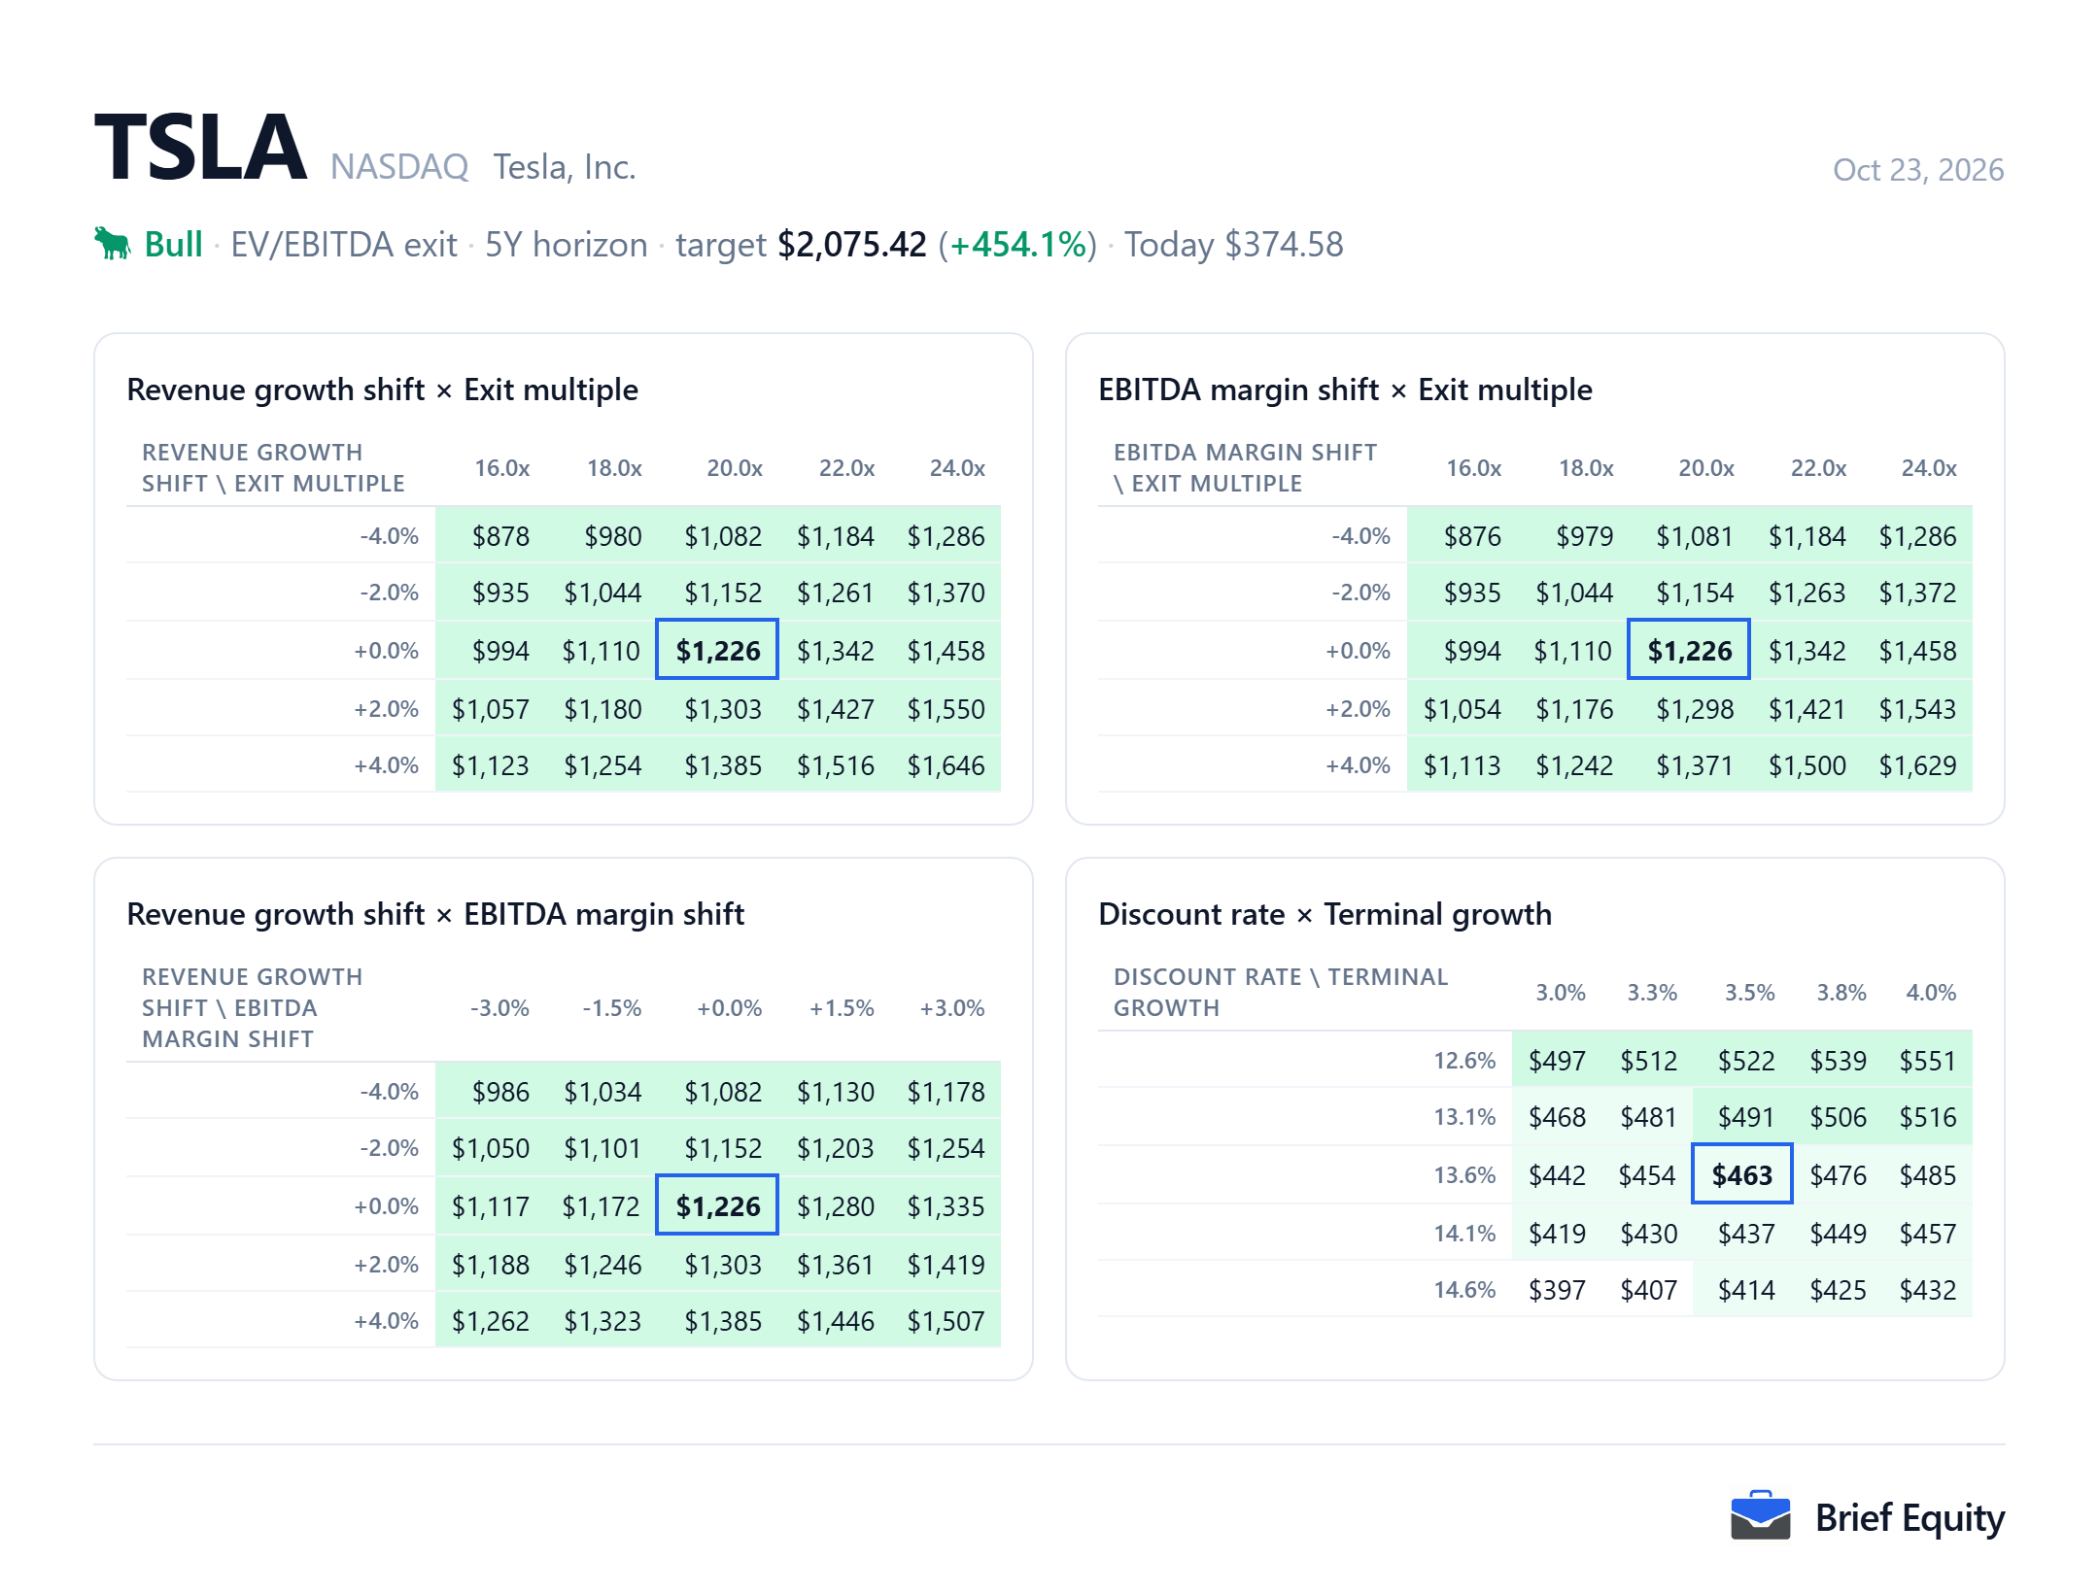Select the $2,075.42 target price
Viewport: 2099px width, 1593px height.
(852, 244)
